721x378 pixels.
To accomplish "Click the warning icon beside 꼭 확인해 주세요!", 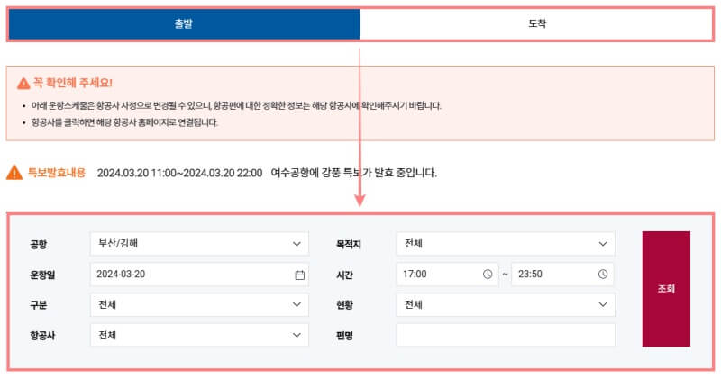I will point(23,84).
